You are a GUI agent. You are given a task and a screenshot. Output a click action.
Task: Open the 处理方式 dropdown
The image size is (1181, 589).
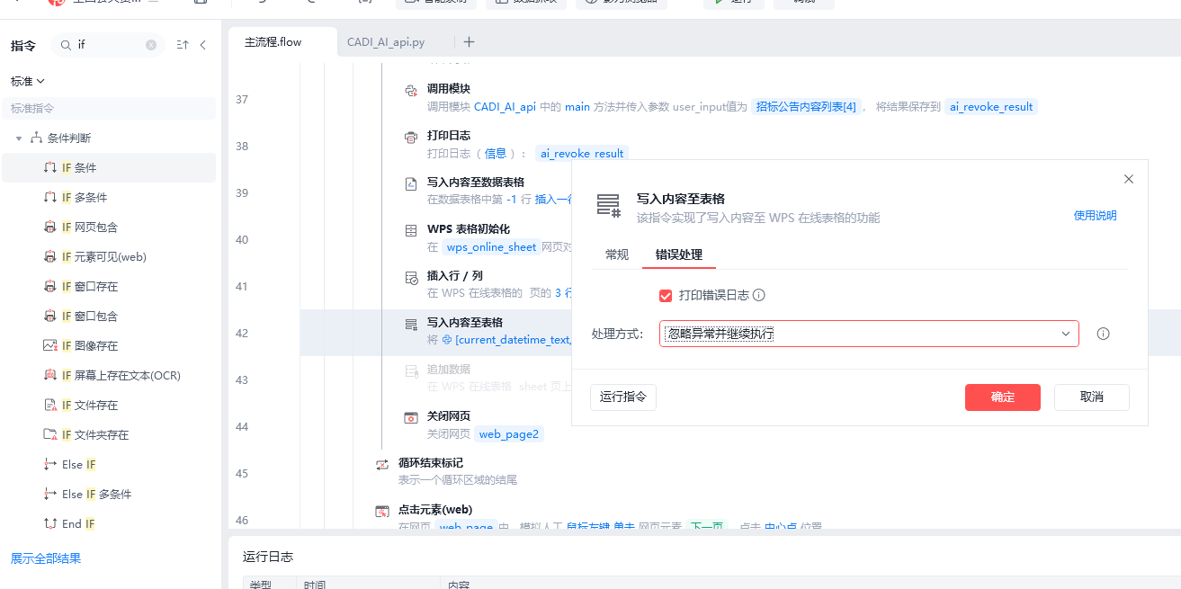869,334
